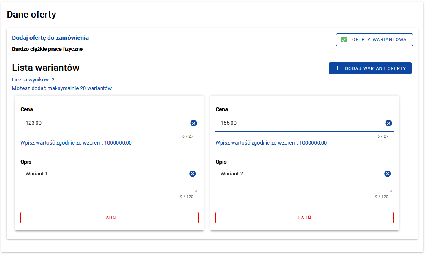Click the Dodaj wariant oferty button
Screen dimensions: 425x254
[x=370, y=68]
